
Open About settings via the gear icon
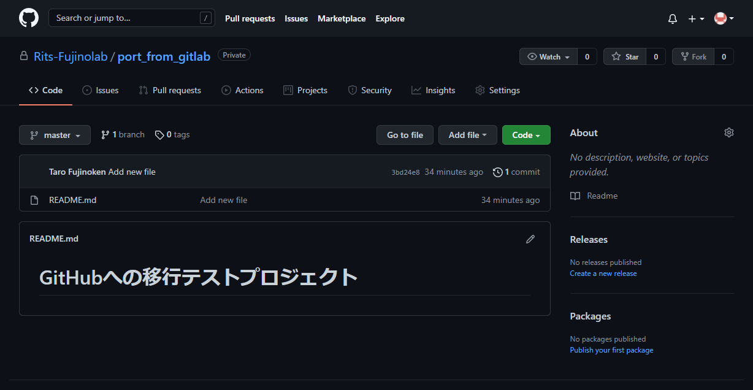pyautogui.click(x=728, y=132)
